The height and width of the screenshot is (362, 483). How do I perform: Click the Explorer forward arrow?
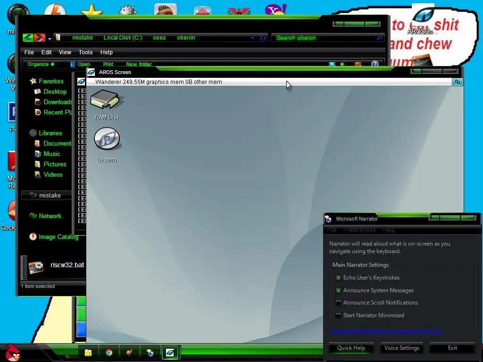click(x=40, y=38)
